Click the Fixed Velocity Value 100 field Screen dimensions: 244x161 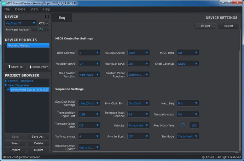(x=194, y=125)
